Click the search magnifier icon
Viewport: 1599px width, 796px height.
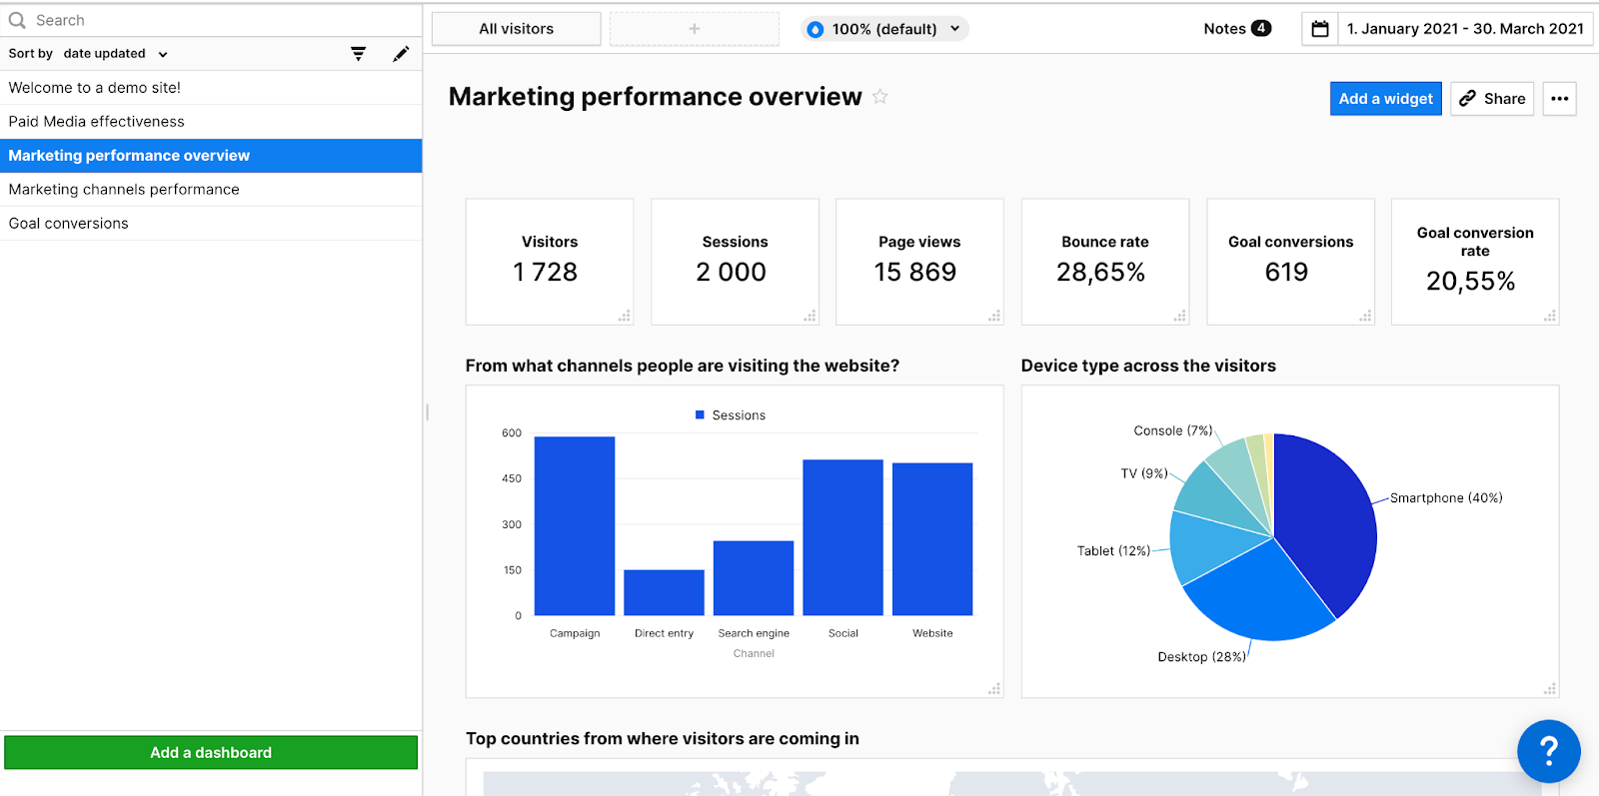coord(17,20)
